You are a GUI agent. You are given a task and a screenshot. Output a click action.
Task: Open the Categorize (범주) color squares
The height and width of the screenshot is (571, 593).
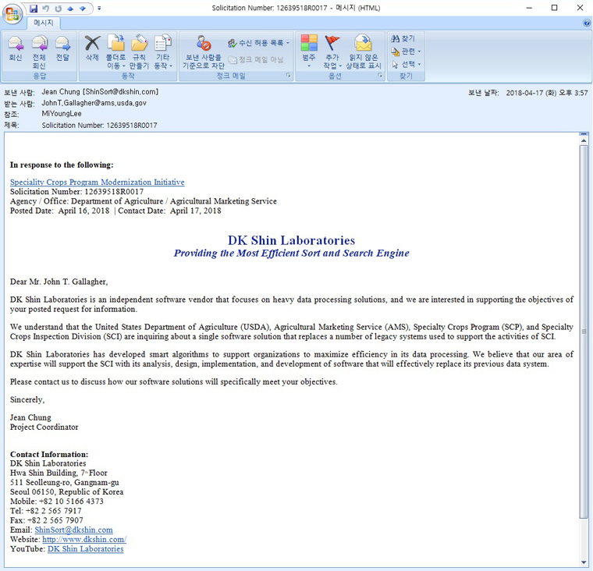[x=309, y=51]
